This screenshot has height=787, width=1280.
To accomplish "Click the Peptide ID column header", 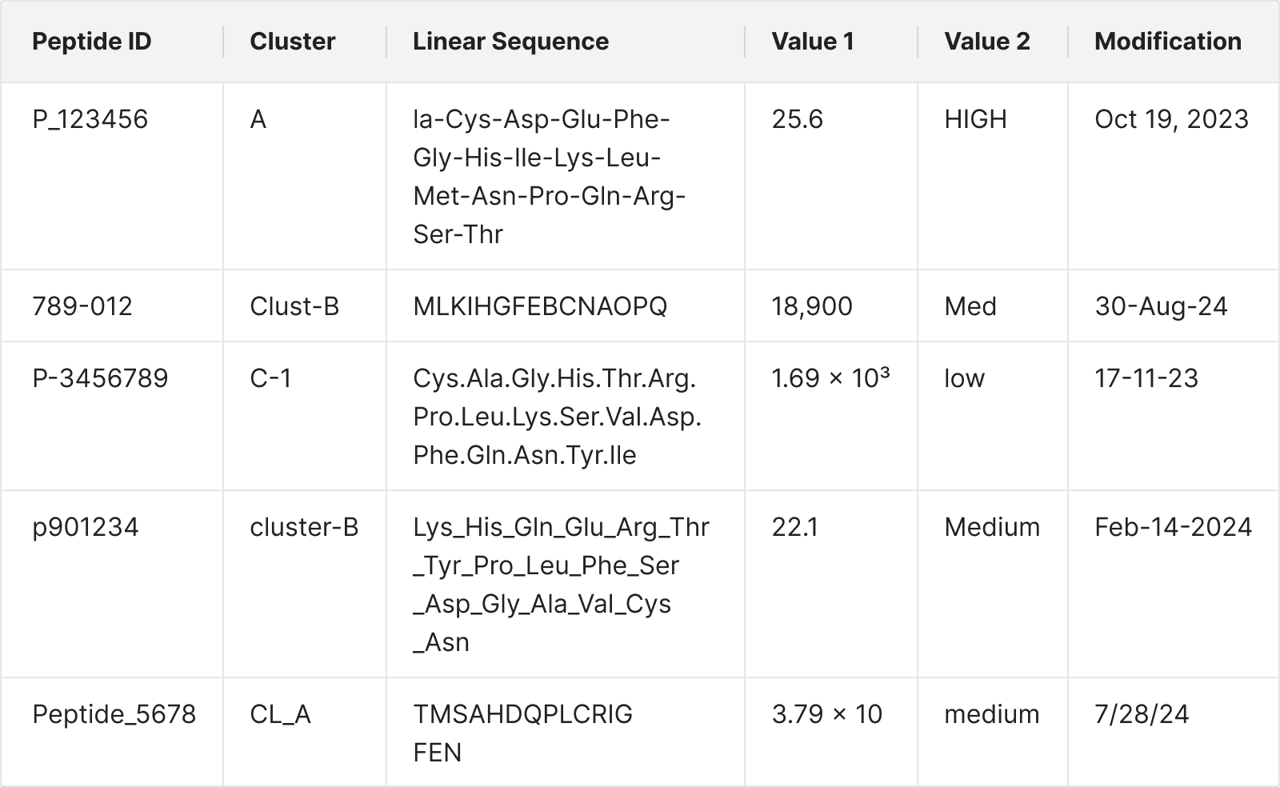I will (92, 42).
